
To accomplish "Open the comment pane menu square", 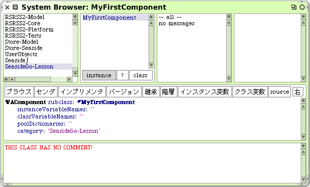I will coord(303,146).
